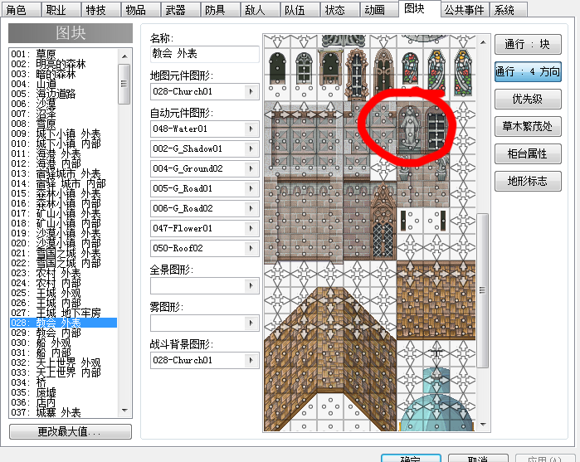Open the 006-G_Road02 autotile picker
Viewport: 580px width, 462px height.
(251, 209)
